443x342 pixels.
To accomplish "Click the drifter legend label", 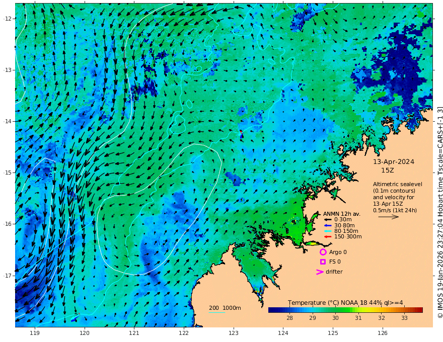I will point(334,272).
